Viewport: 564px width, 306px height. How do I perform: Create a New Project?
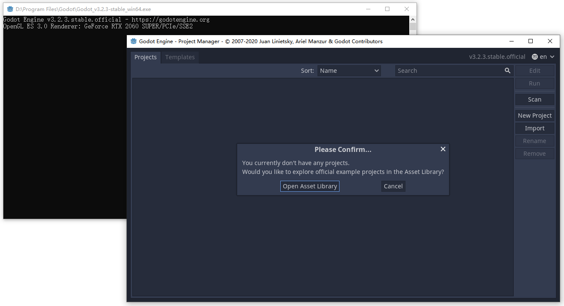click(x=534, y=116)
